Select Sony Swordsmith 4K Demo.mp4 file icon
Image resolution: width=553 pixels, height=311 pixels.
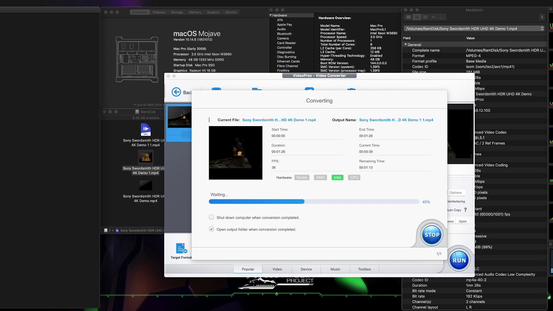[x=146, y=185]
